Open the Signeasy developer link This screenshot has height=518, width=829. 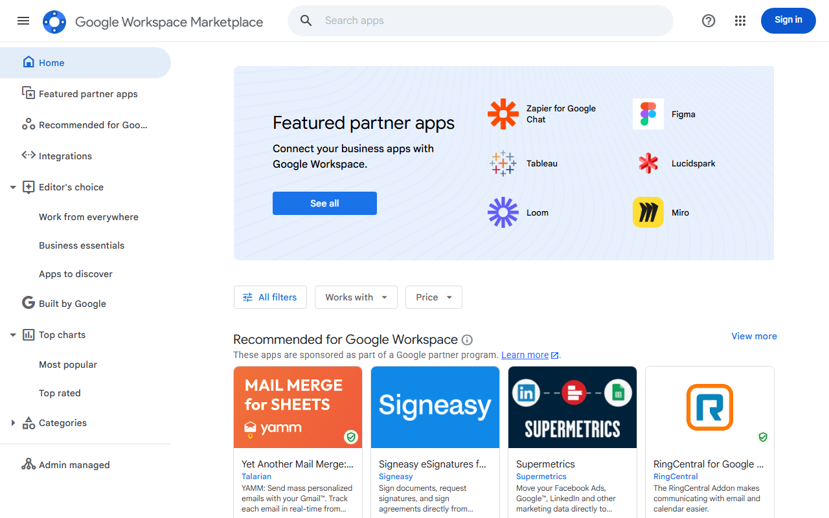tap(396, 477)
